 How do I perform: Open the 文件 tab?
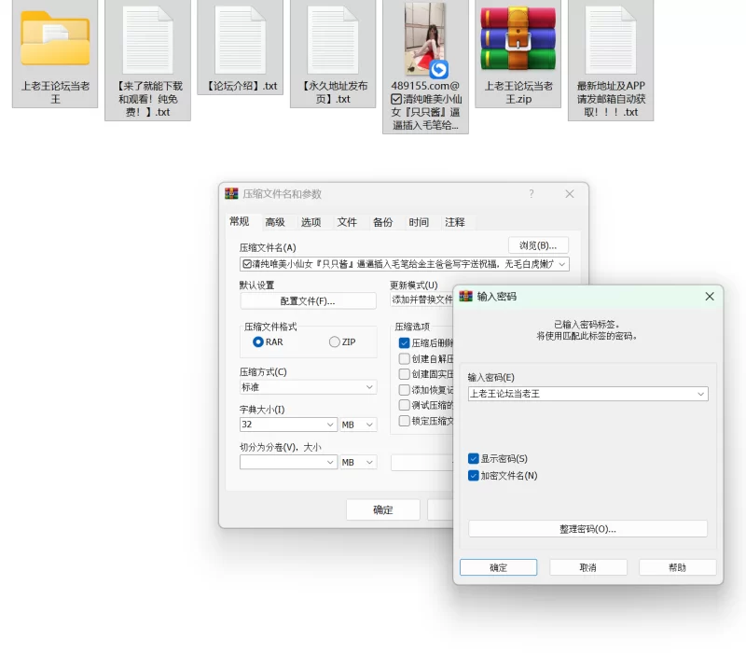point(347,222)
